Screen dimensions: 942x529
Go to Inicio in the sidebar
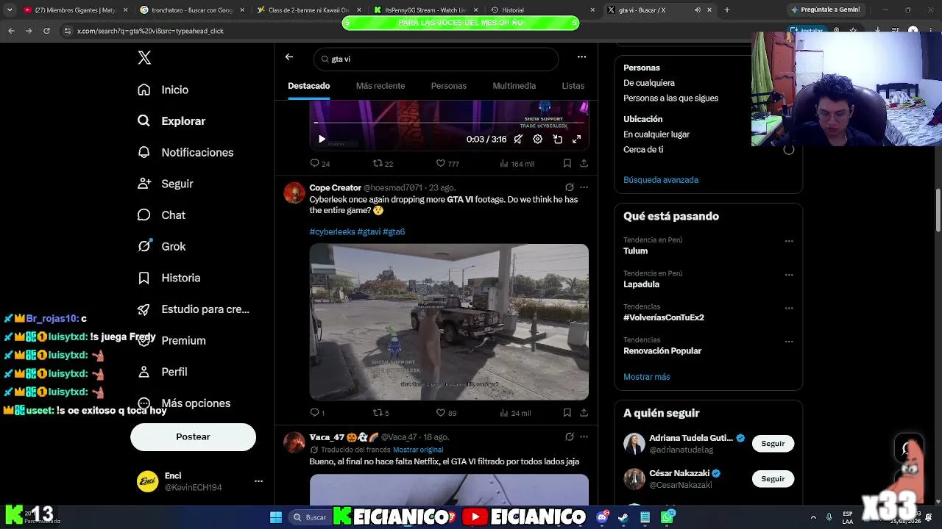[x=163, y=90]
